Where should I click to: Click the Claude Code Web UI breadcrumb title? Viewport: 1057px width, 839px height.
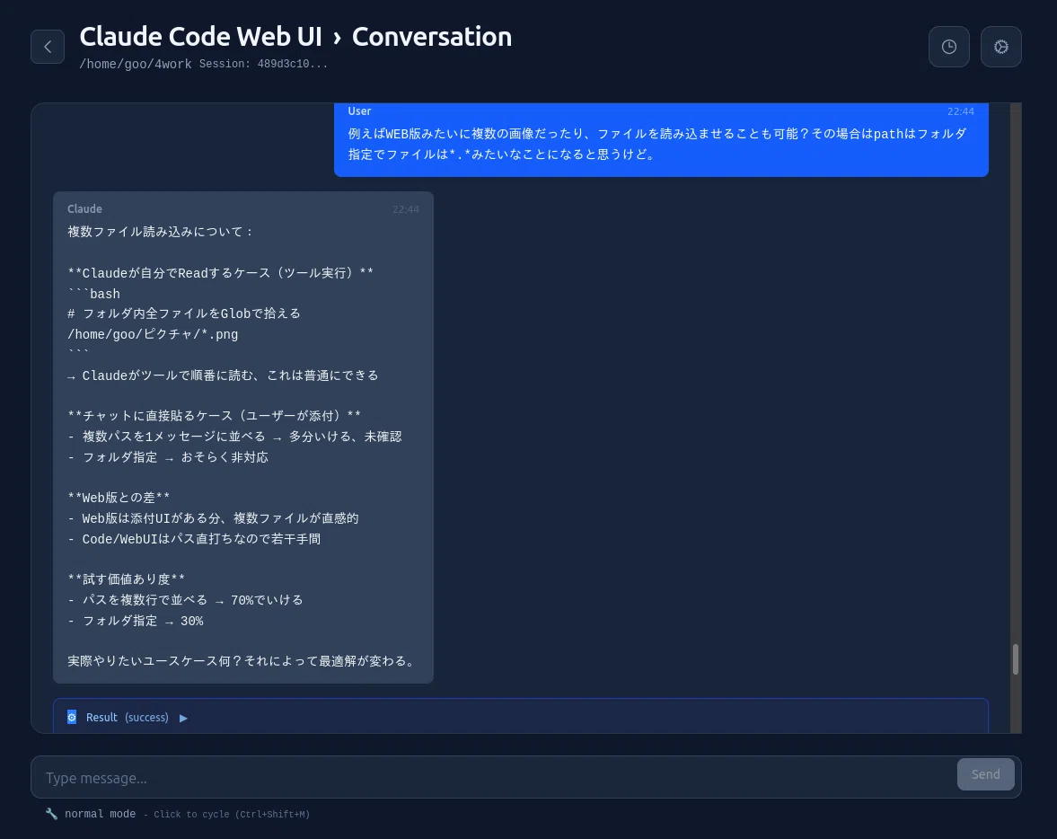[201, 37]
